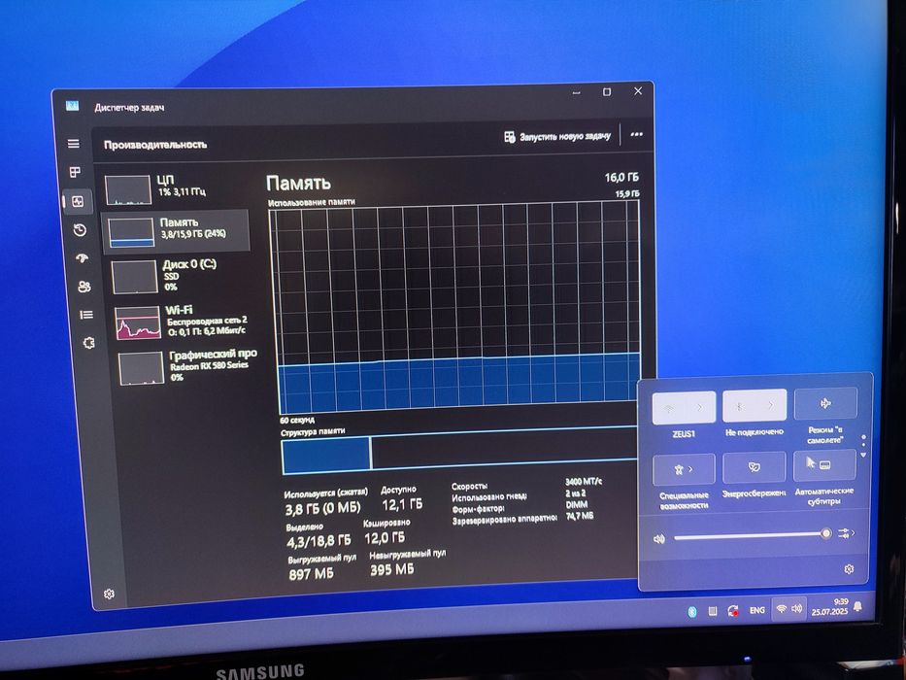Screen dimensions: 906x680
Task: Click the Task Manager app icon in title bar
Action: pyautogui.click(x=72, y=105)
